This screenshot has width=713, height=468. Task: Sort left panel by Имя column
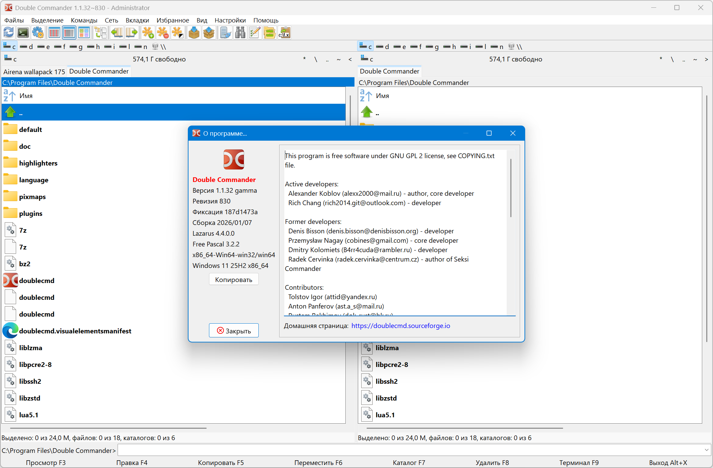(26, 96)
